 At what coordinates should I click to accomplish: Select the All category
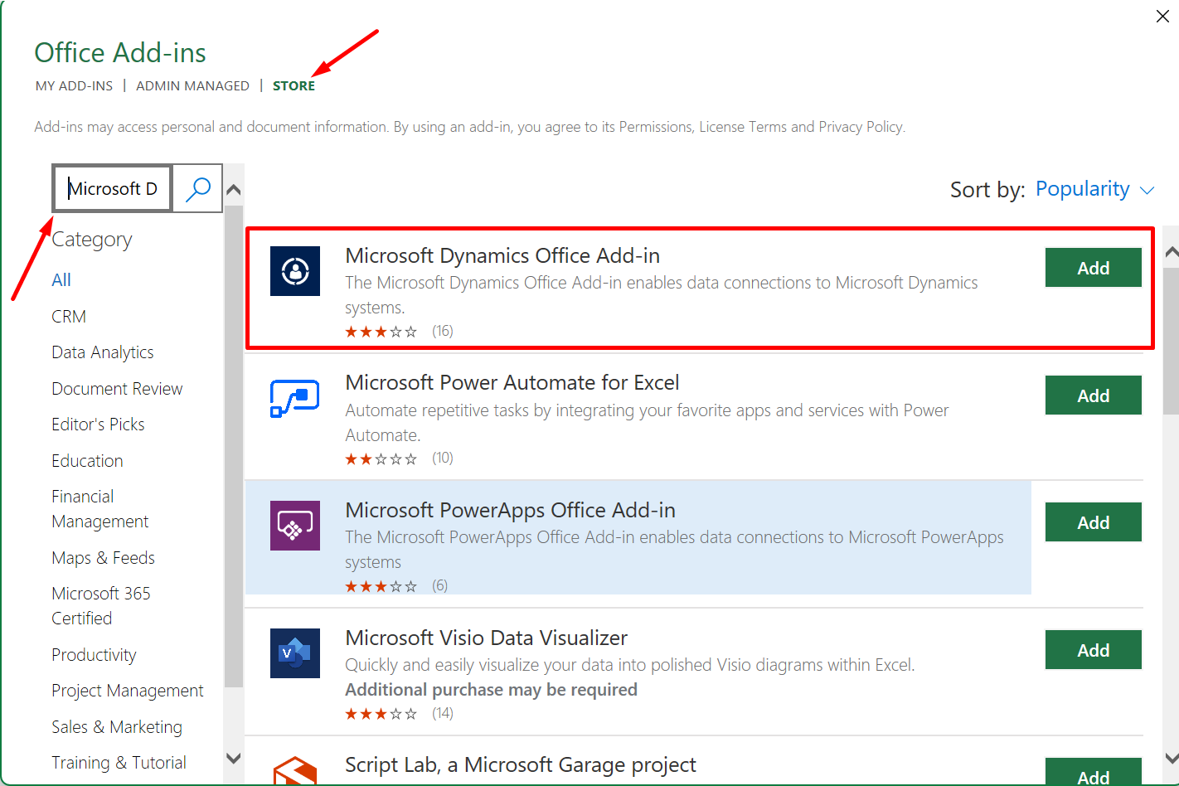click(x=61, y=280)
